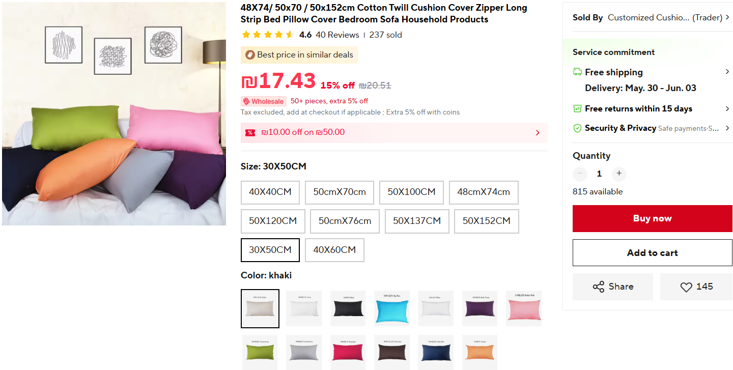
Task: Click the Free shipping truck icon
Action: (x=577, y=72)
